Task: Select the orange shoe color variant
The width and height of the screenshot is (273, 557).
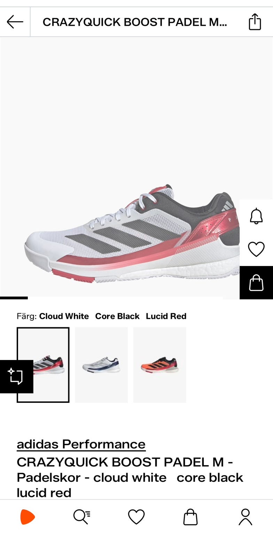Action: pyautogui.click(x=160, y=365)
